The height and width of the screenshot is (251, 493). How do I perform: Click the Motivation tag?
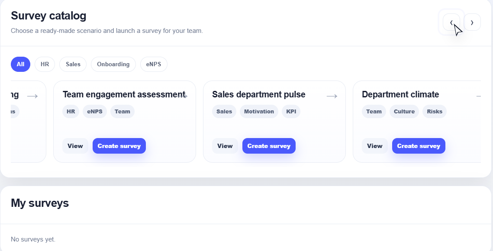[x=259, y=111]
